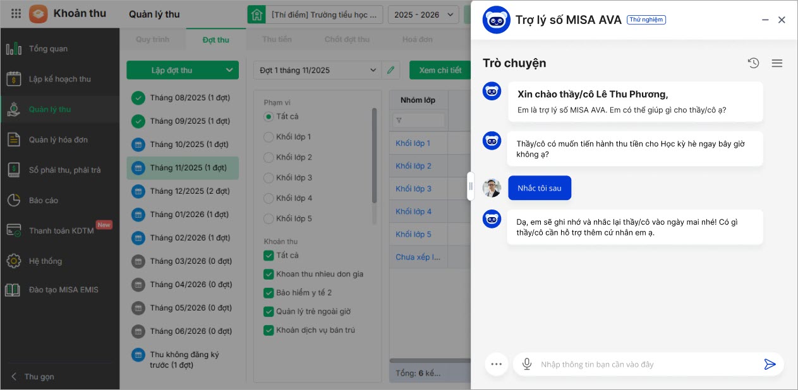798x390 pixels.
Task: Select the Khối lớp 3 radio button
Action: 269,178
